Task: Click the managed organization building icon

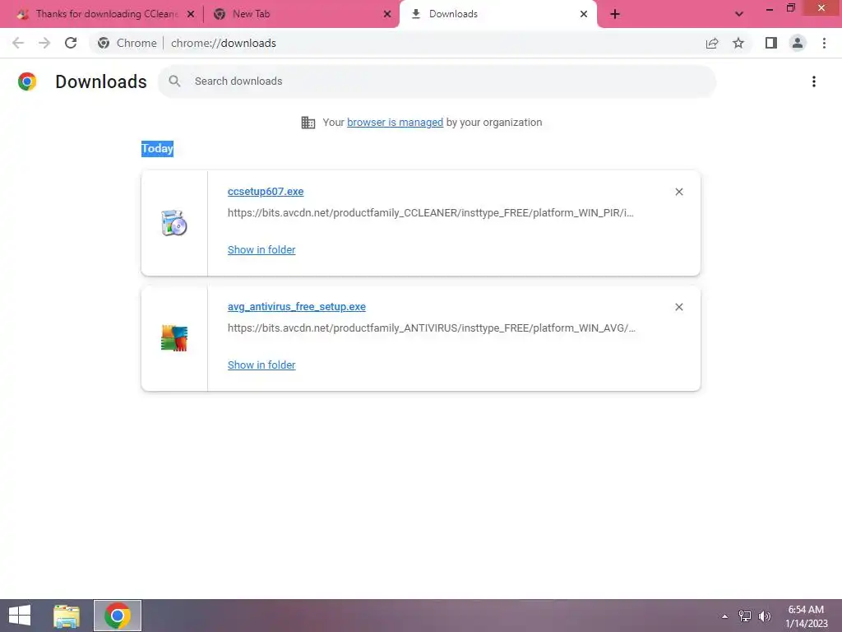Action: pyautogui.click(x=308, y=123)
